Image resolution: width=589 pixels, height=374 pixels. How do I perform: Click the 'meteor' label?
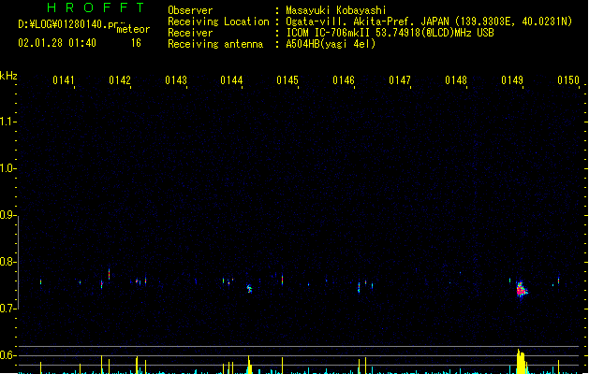pos(133,29)
